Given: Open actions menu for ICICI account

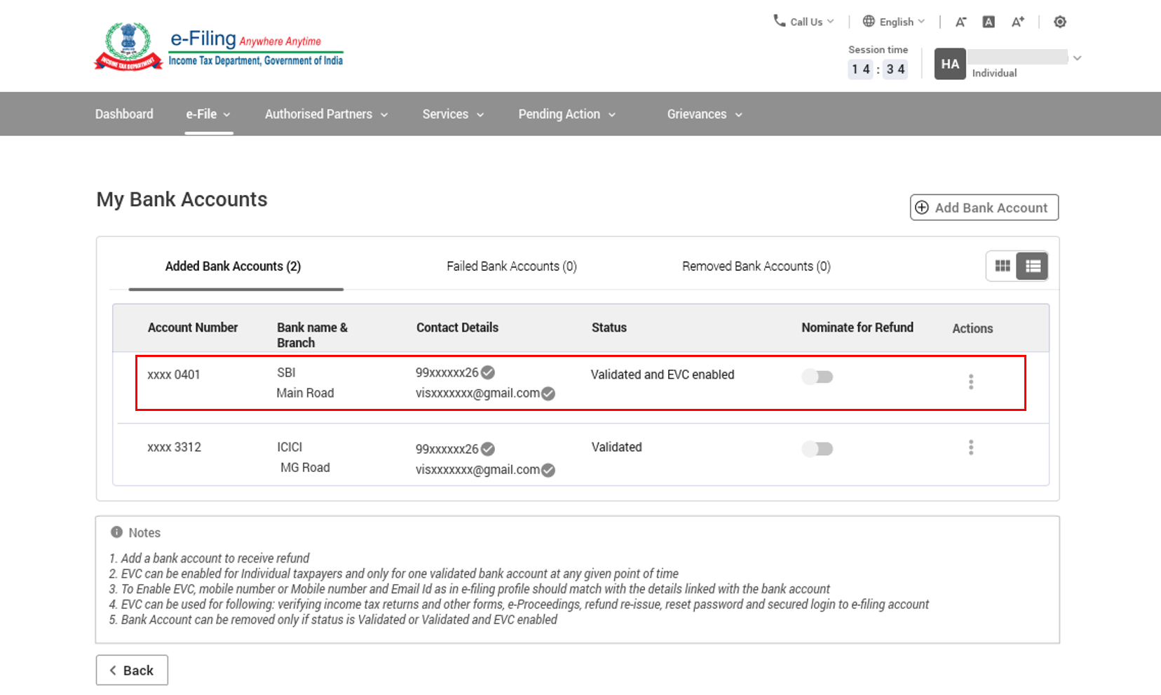Looking at the screenshot, I should point(971,447).
